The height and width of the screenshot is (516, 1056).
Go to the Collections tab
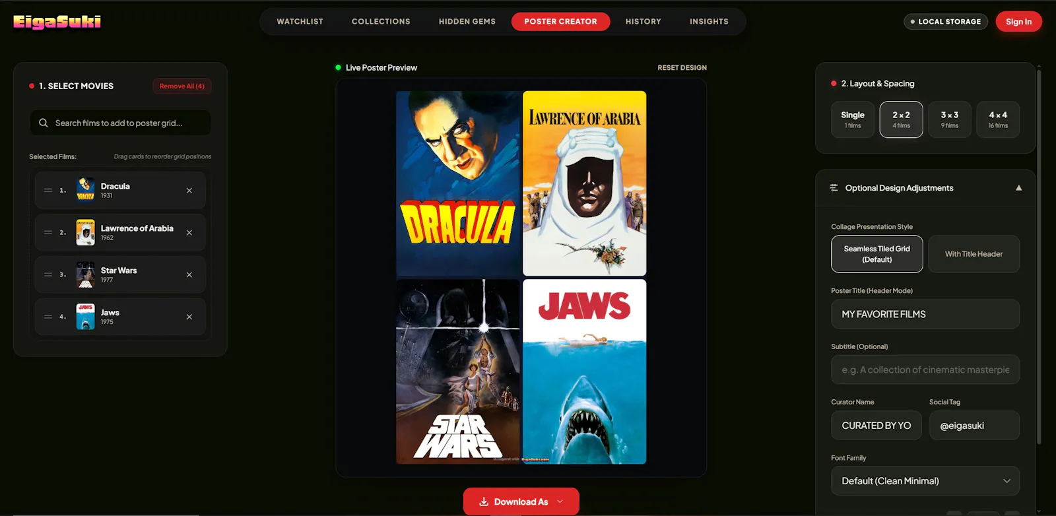(x=381, y=22)
